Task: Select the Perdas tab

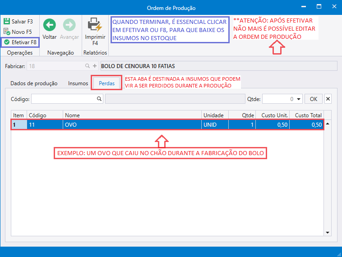Action: pyautogui.click(x=106, y=83)
